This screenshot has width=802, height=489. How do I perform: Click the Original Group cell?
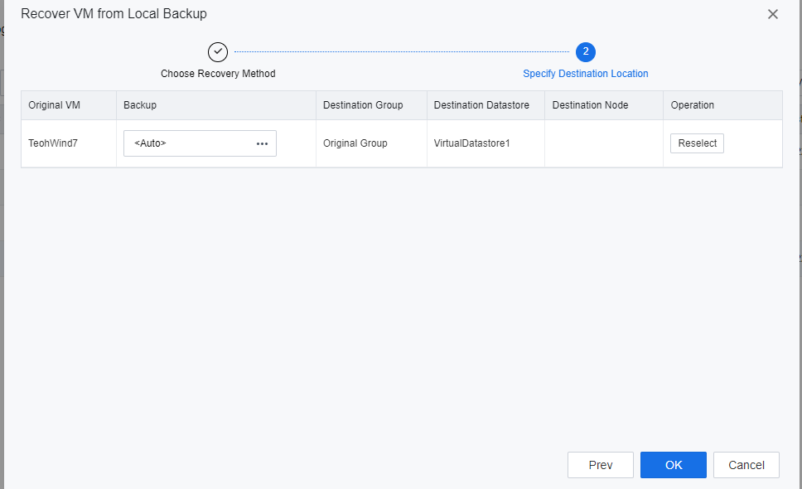(x=355, y=143)
